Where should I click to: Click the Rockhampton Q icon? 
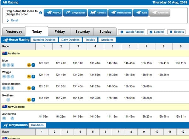(12, 88)
